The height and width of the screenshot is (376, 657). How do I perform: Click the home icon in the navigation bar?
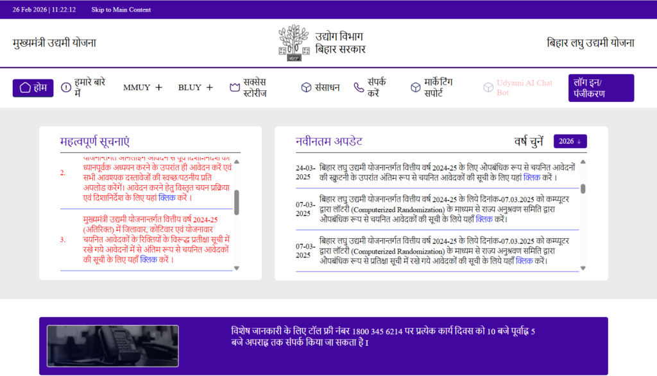(25, 88)
